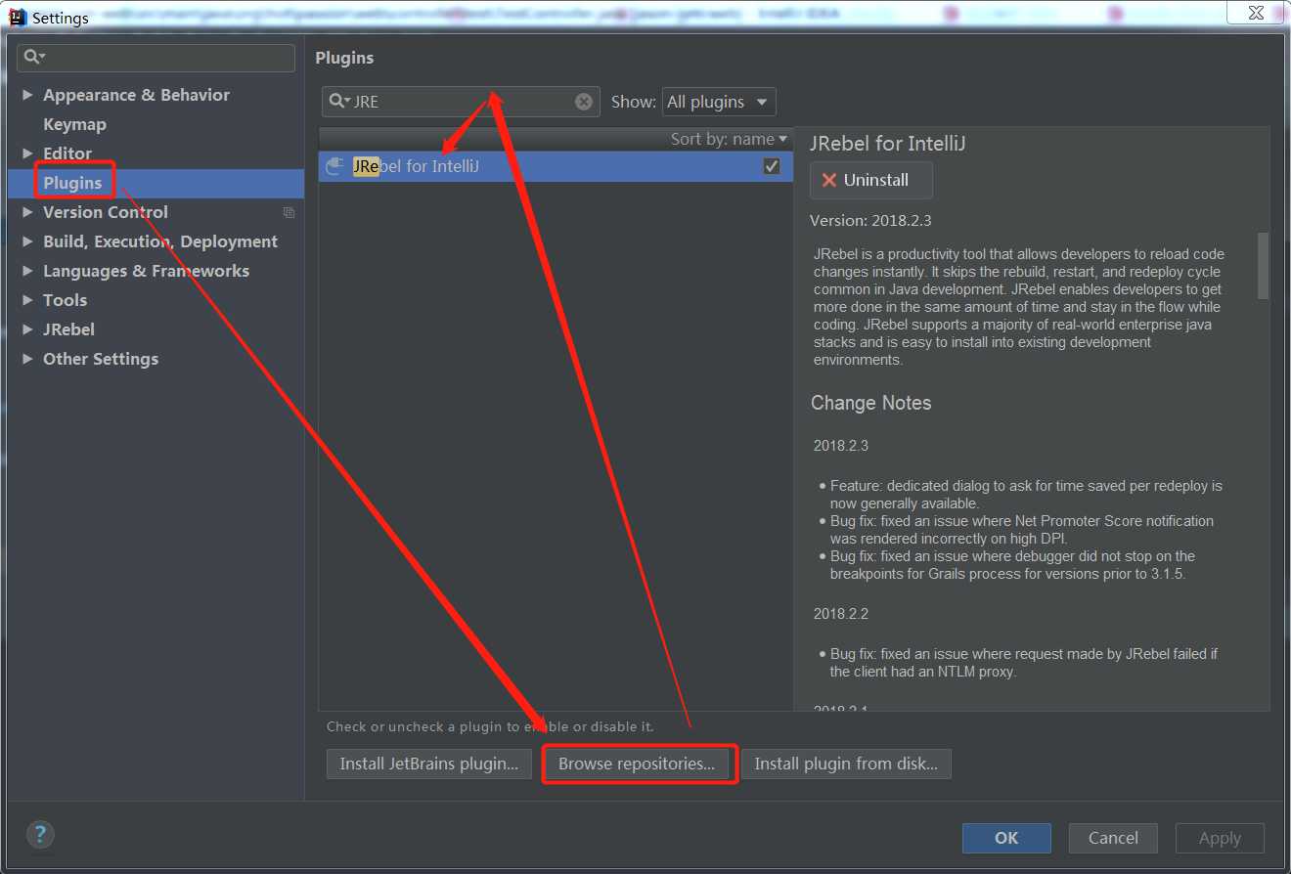Click Uninstall button for JRebel
This screenshot has height=874, width=1291.
871,180
